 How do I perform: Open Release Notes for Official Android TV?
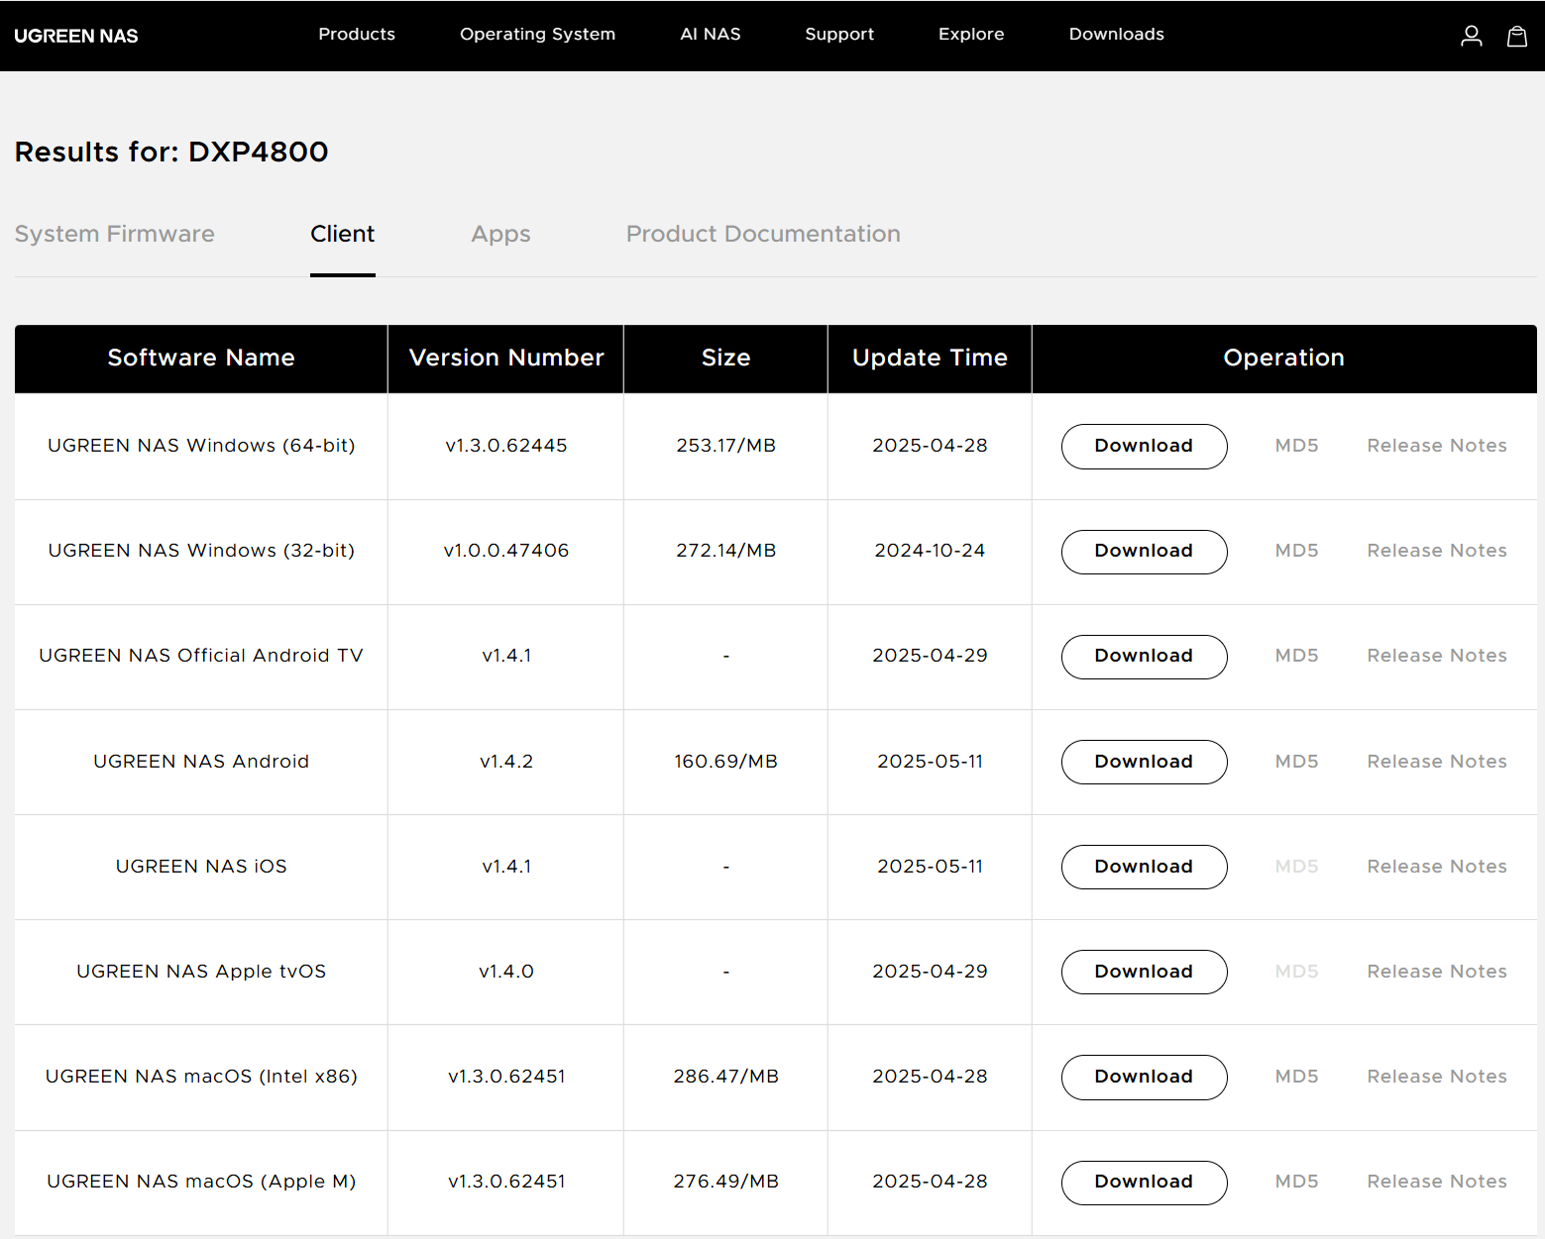point(1437,656)
